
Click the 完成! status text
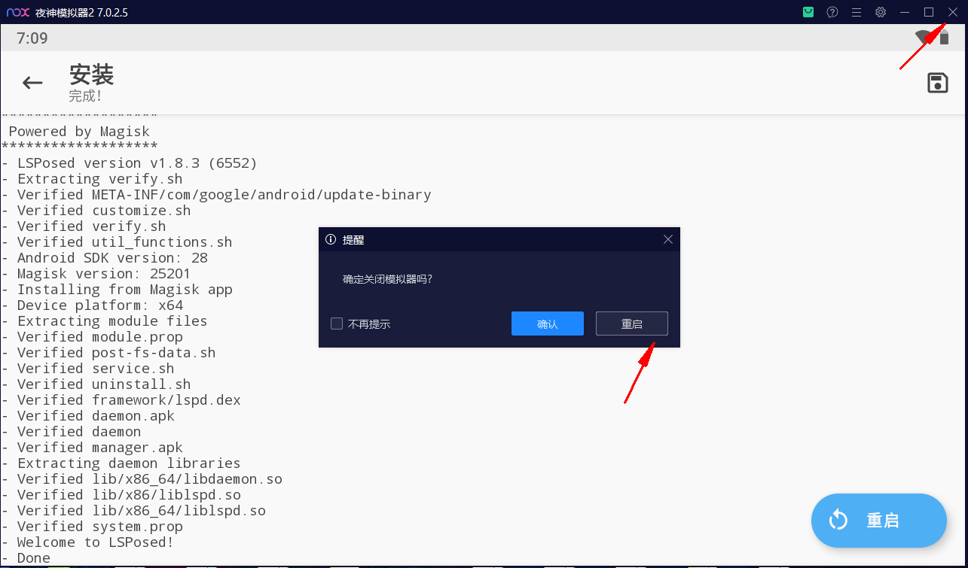85,96
